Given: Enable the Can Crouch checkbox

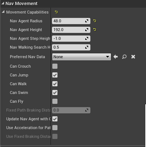Looking at the screenshot, I should (55, 66).
